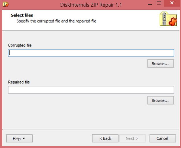This screenshot has height=148, width=181.
Task: Cancel the repair wizard
Action: pyautogui.click(x=163, y=138)
